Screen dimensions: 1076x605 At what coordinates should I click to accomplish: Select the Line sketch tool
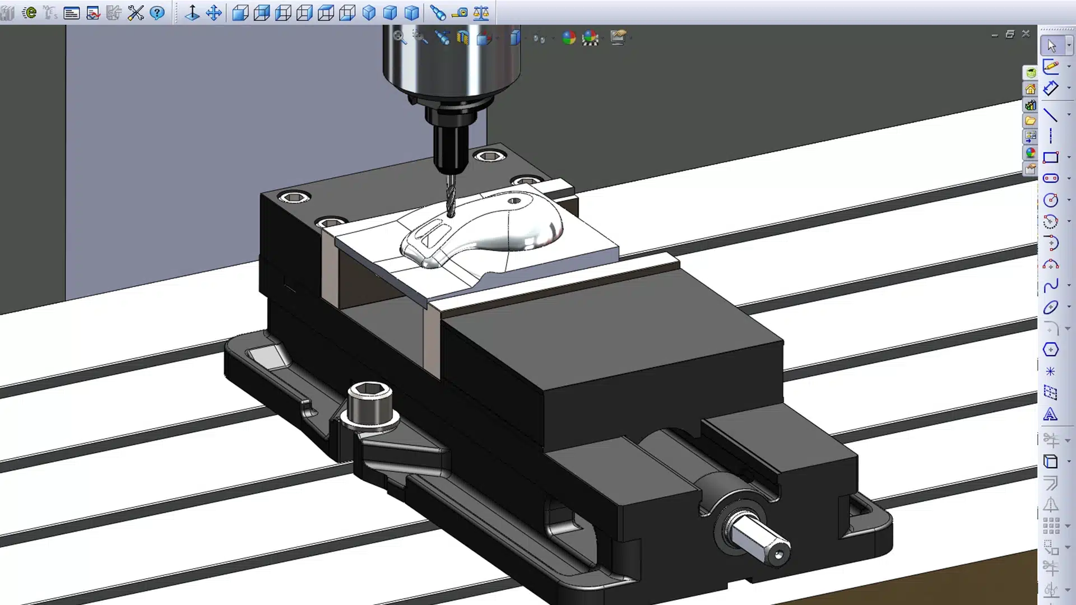tap(1051, 115)
